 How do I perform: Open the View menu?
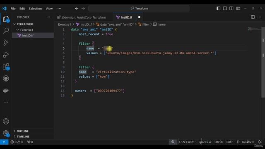(x=49, y=8)
